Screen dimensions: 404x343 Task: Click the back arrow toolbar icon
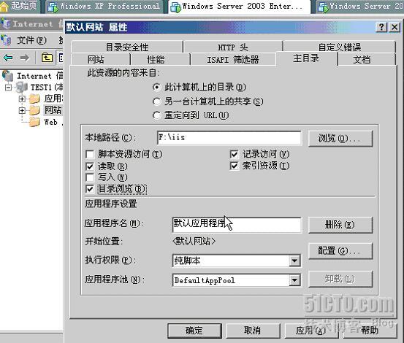point(8,58)
